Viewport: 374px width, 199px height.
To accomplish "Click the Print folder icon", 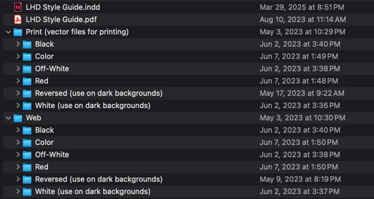I will click(18, 32).
